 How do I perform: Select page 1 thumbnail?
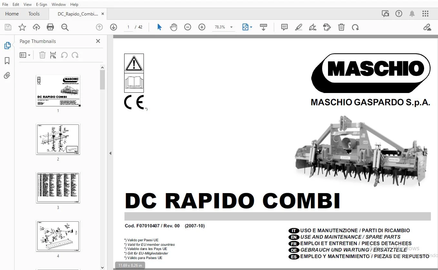[58, 90]
